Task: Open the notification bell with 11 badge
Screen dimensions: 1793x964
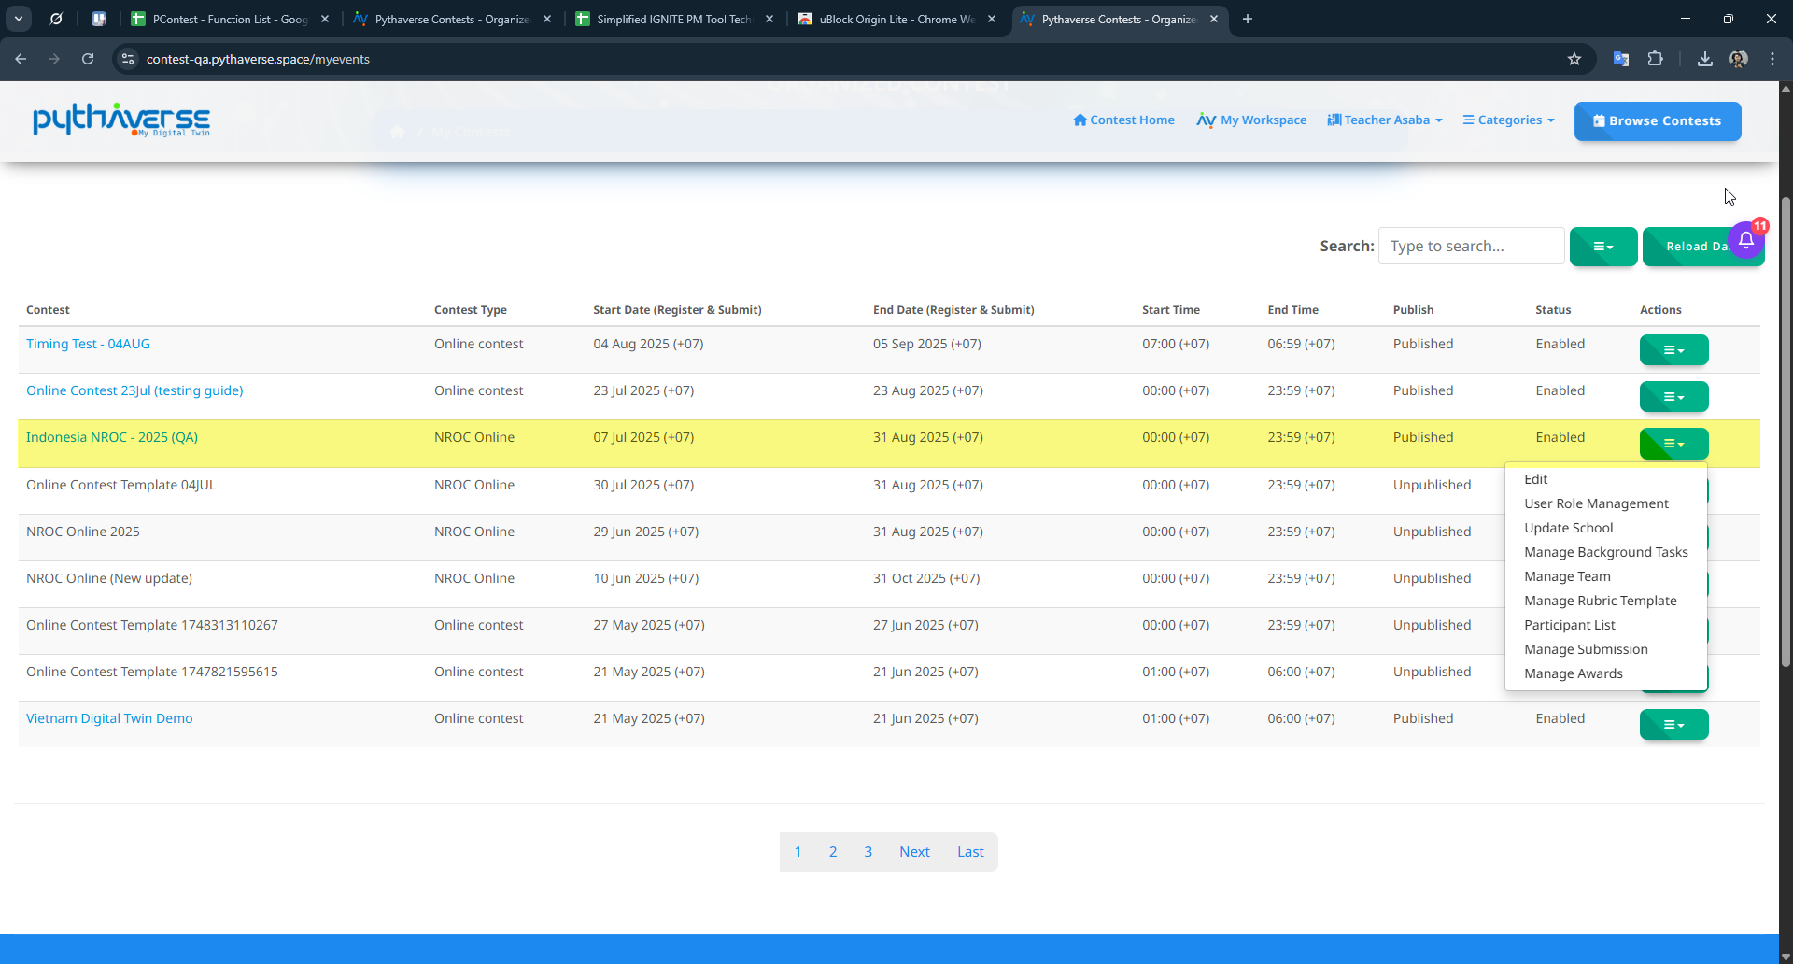Action: coord(1746,240)
